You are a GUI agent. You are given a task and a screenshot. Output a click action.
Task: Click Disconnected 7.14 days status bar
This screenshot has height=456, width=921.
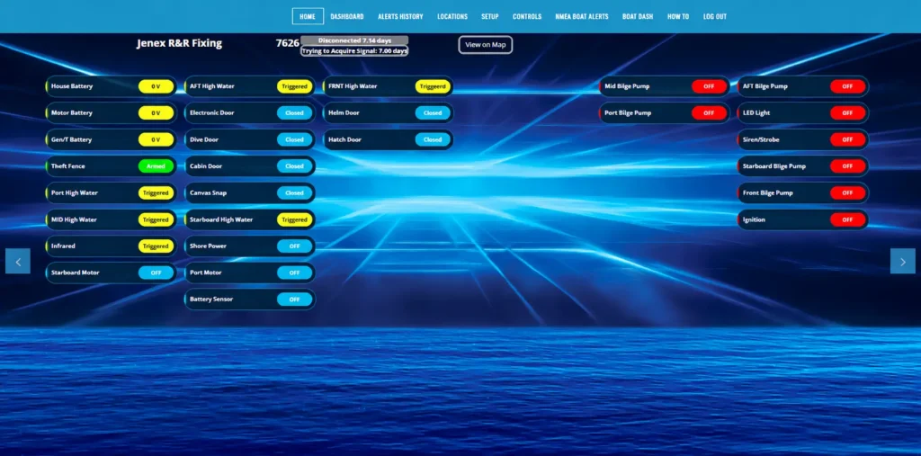pos(354,40)
